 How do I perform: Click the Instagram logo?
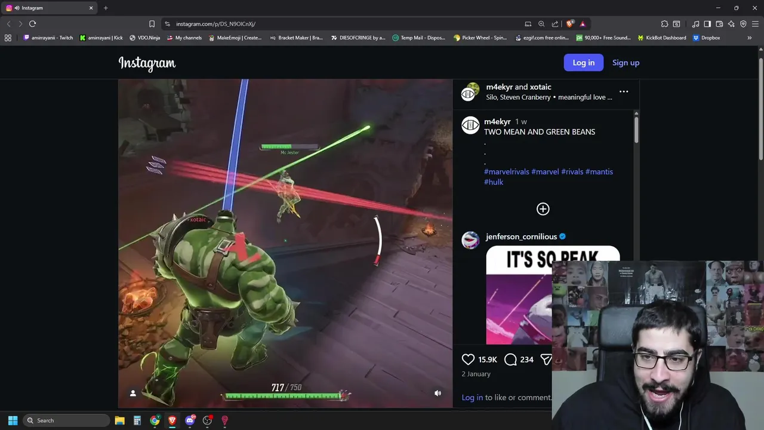[147, 63]
